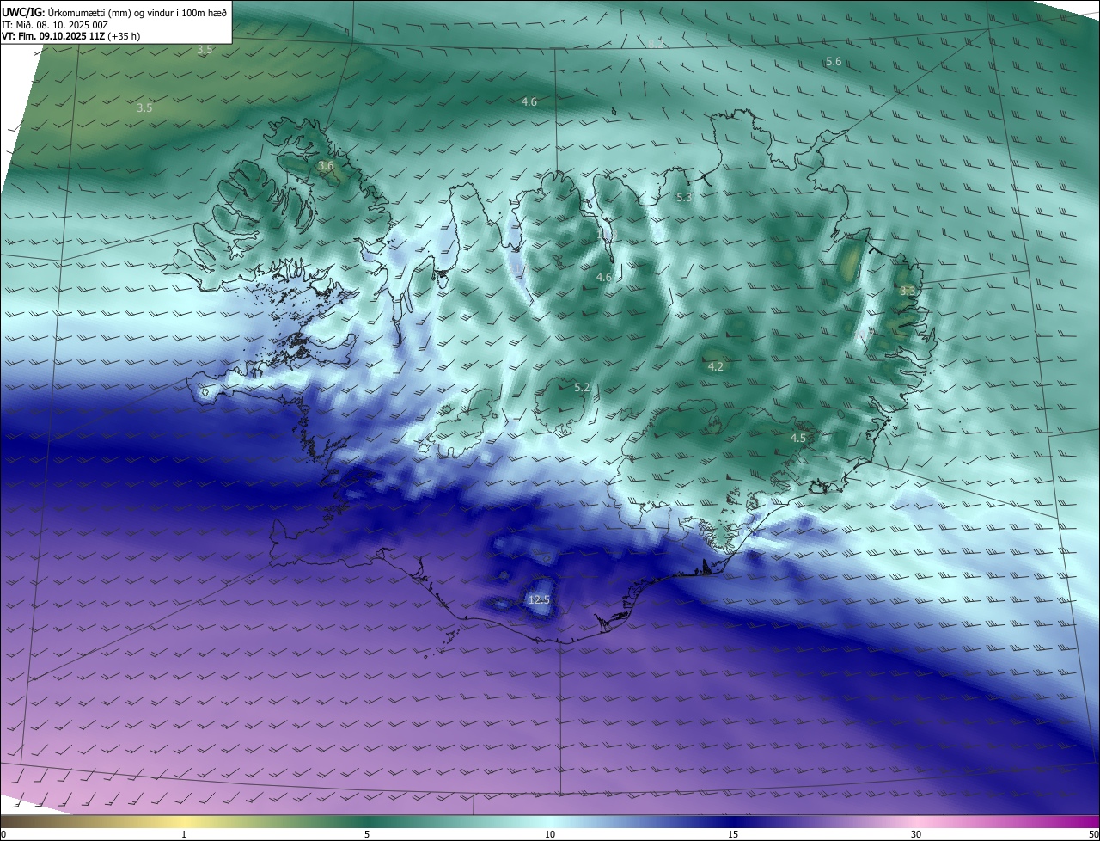Image resolution: width=1100 pixels, height=841 pixels.
Task: Click the title text "Úrkomumætti (mm) og vindur í 100m hæð"
Action: (137, 11)
